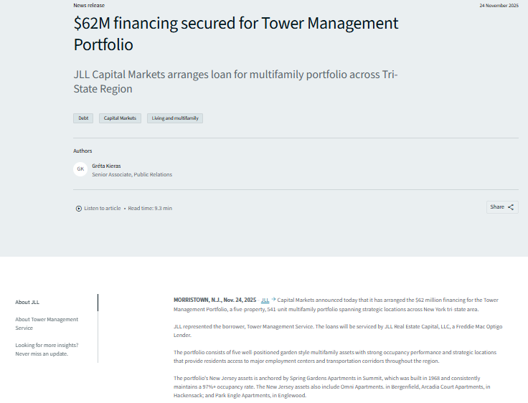528x403 pixels.
Task: Play the Listen to article audio icon
Action: [x=78, y=209]
